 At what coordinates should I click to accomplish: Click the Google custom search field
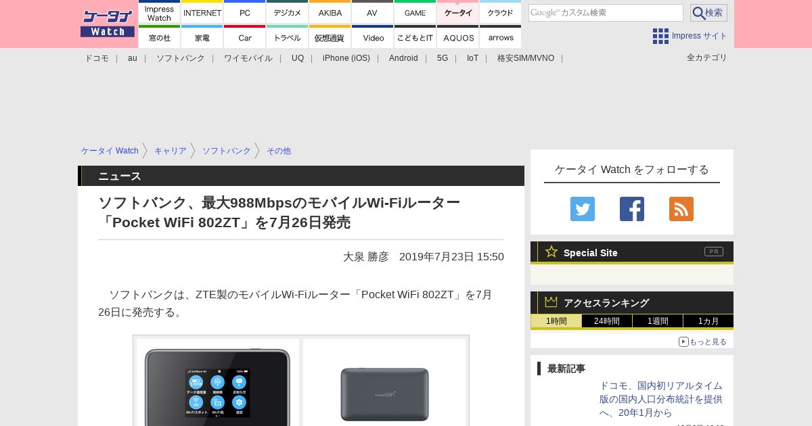click(x=606, y=13)
